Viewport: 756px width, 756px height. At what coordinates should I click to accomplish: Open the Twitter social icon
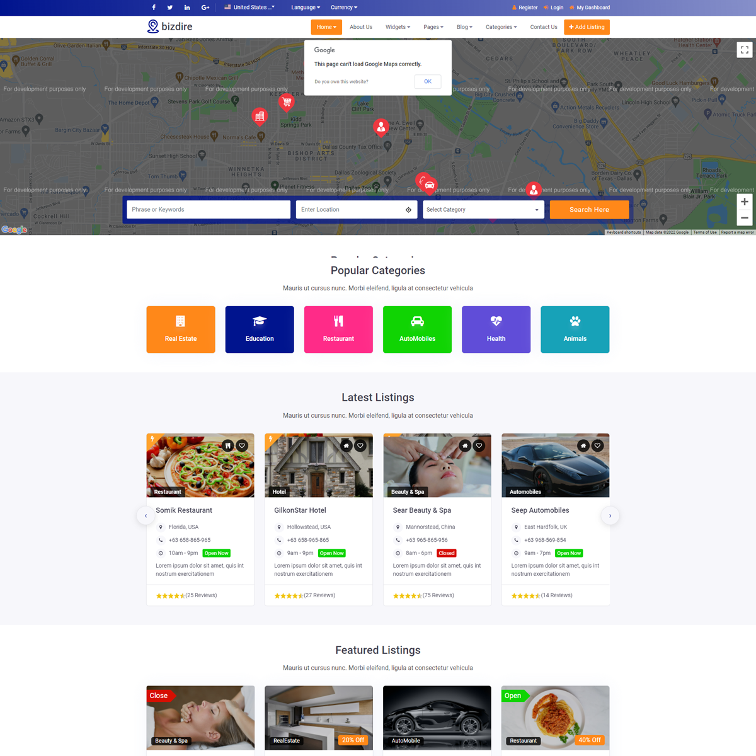tap(170, 7)
